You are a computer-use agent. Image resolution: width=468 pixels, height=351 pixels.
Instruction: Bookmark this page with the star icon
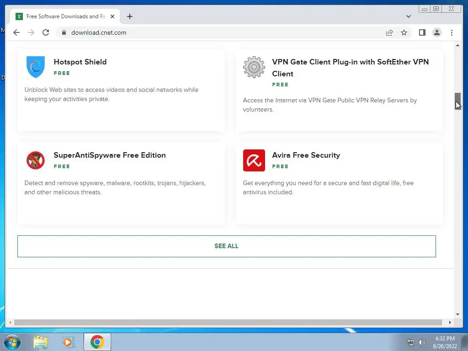[404, 32]
